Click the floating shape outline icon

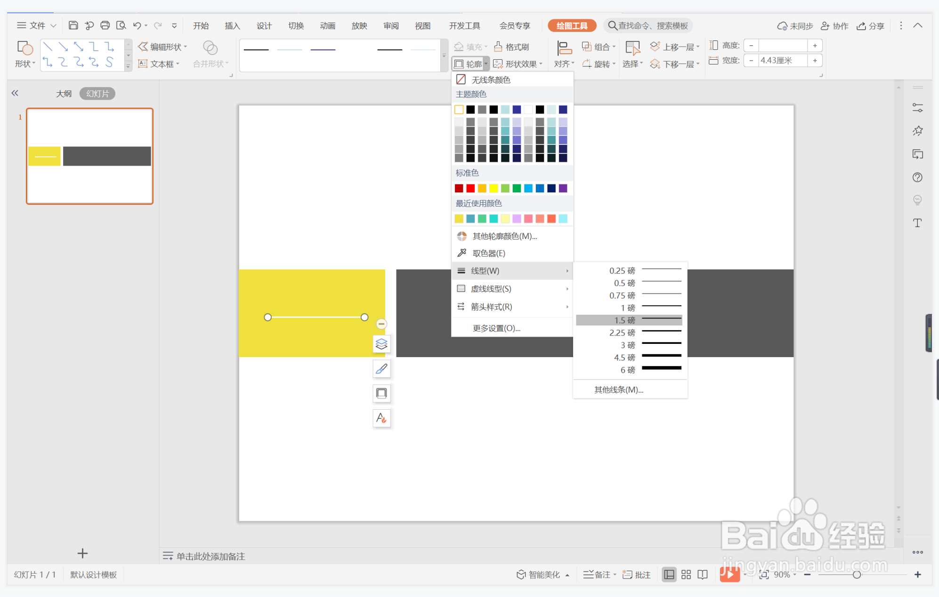click(x=381, y=393)
